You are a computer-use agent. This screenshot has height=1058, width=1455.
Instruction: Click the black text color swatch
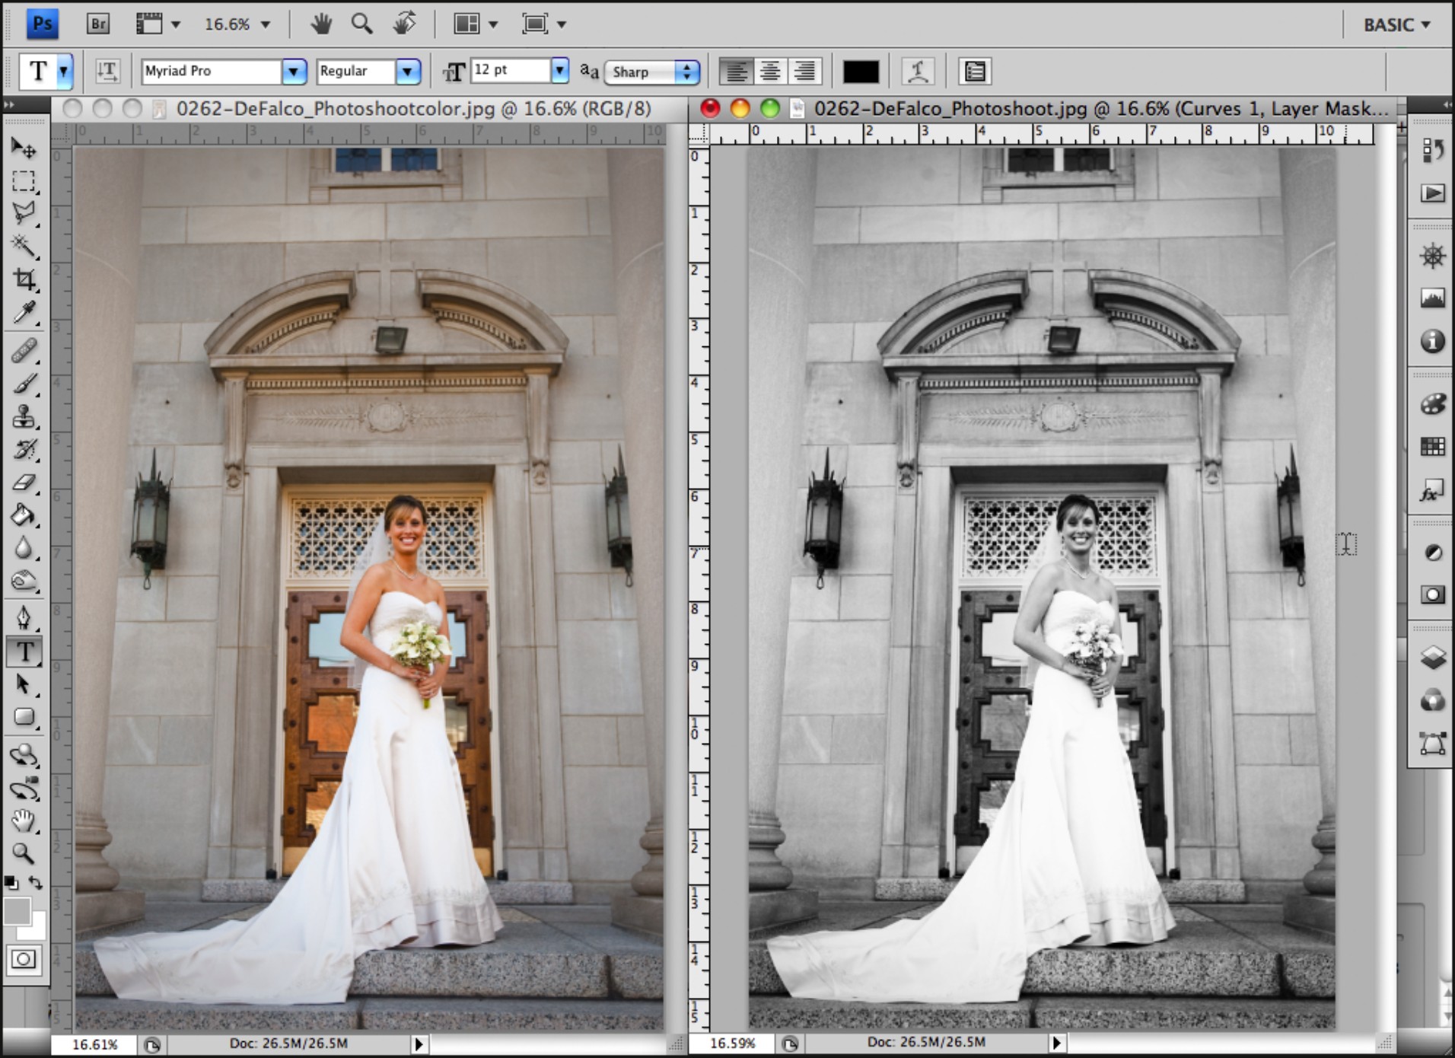point(861,72)
